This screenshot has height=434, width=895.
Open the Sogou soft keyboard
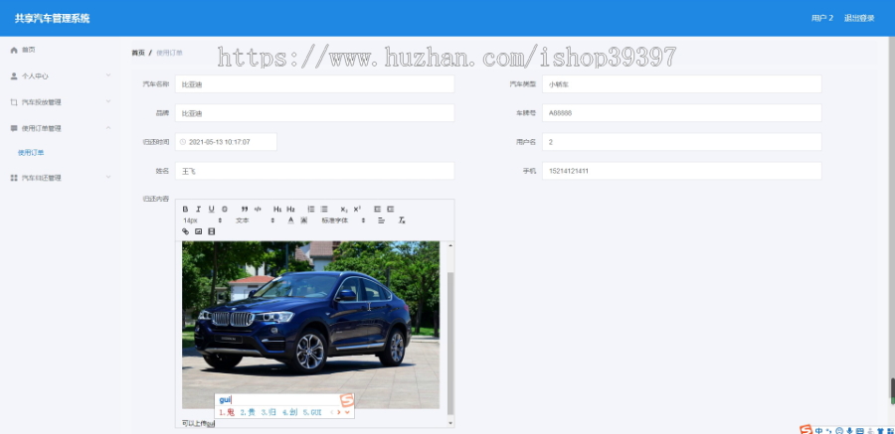pos(860,431)
